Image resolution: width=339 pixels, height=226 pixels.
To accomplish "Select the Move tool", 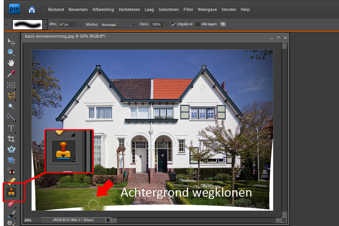I will pyautogui.click(x=11, y=41).
